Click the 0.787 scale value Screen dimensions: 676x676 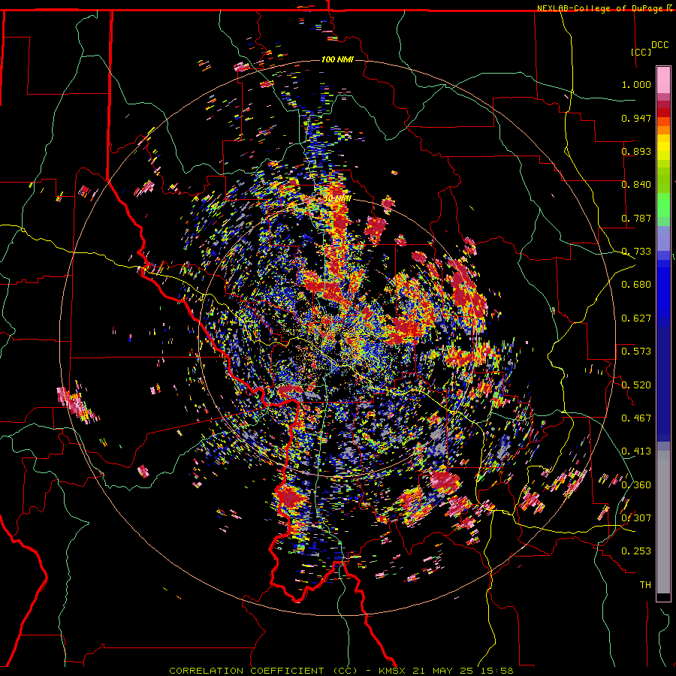(x=636, y=218)
